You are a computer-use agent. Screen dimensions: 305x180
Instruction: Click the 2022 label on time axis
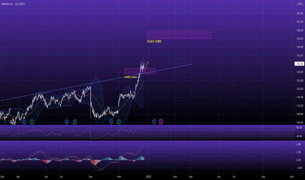click(149, 177)
